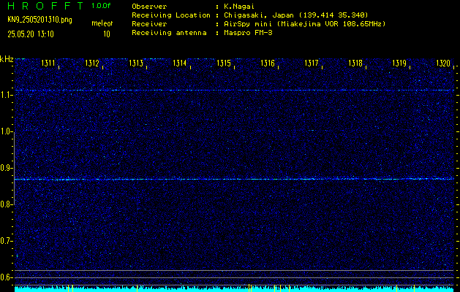The image size is (460, 292).
Task: Click the 1314 time label
Action: tap(180, 63)
